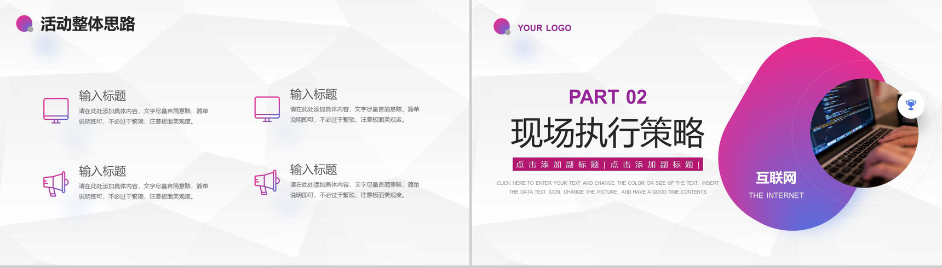Viewport: 942px width, 268px height.
Task: Click the bottom-right megaphone icon
Action: click(267, 183)
